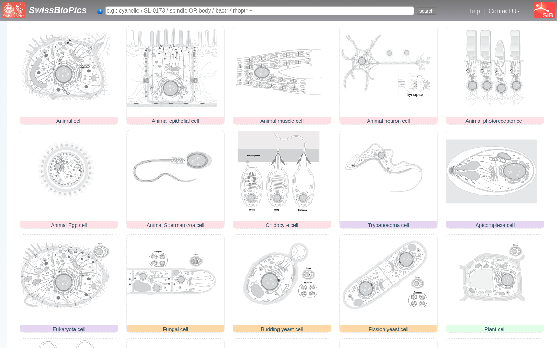Open the Help link

coord(473,11)
